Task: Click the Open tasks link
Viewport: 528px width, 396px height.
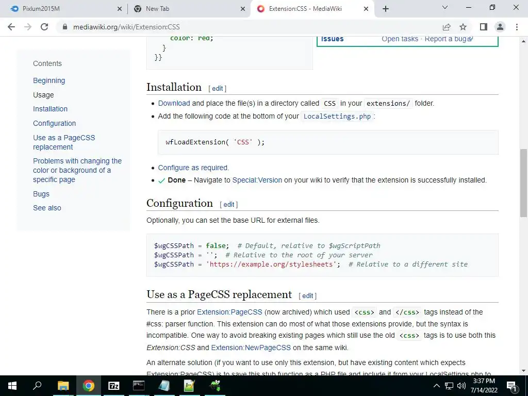Action: click(400, 39)
